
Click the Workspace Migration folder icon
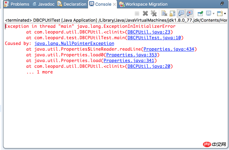(x=122, y=4)
